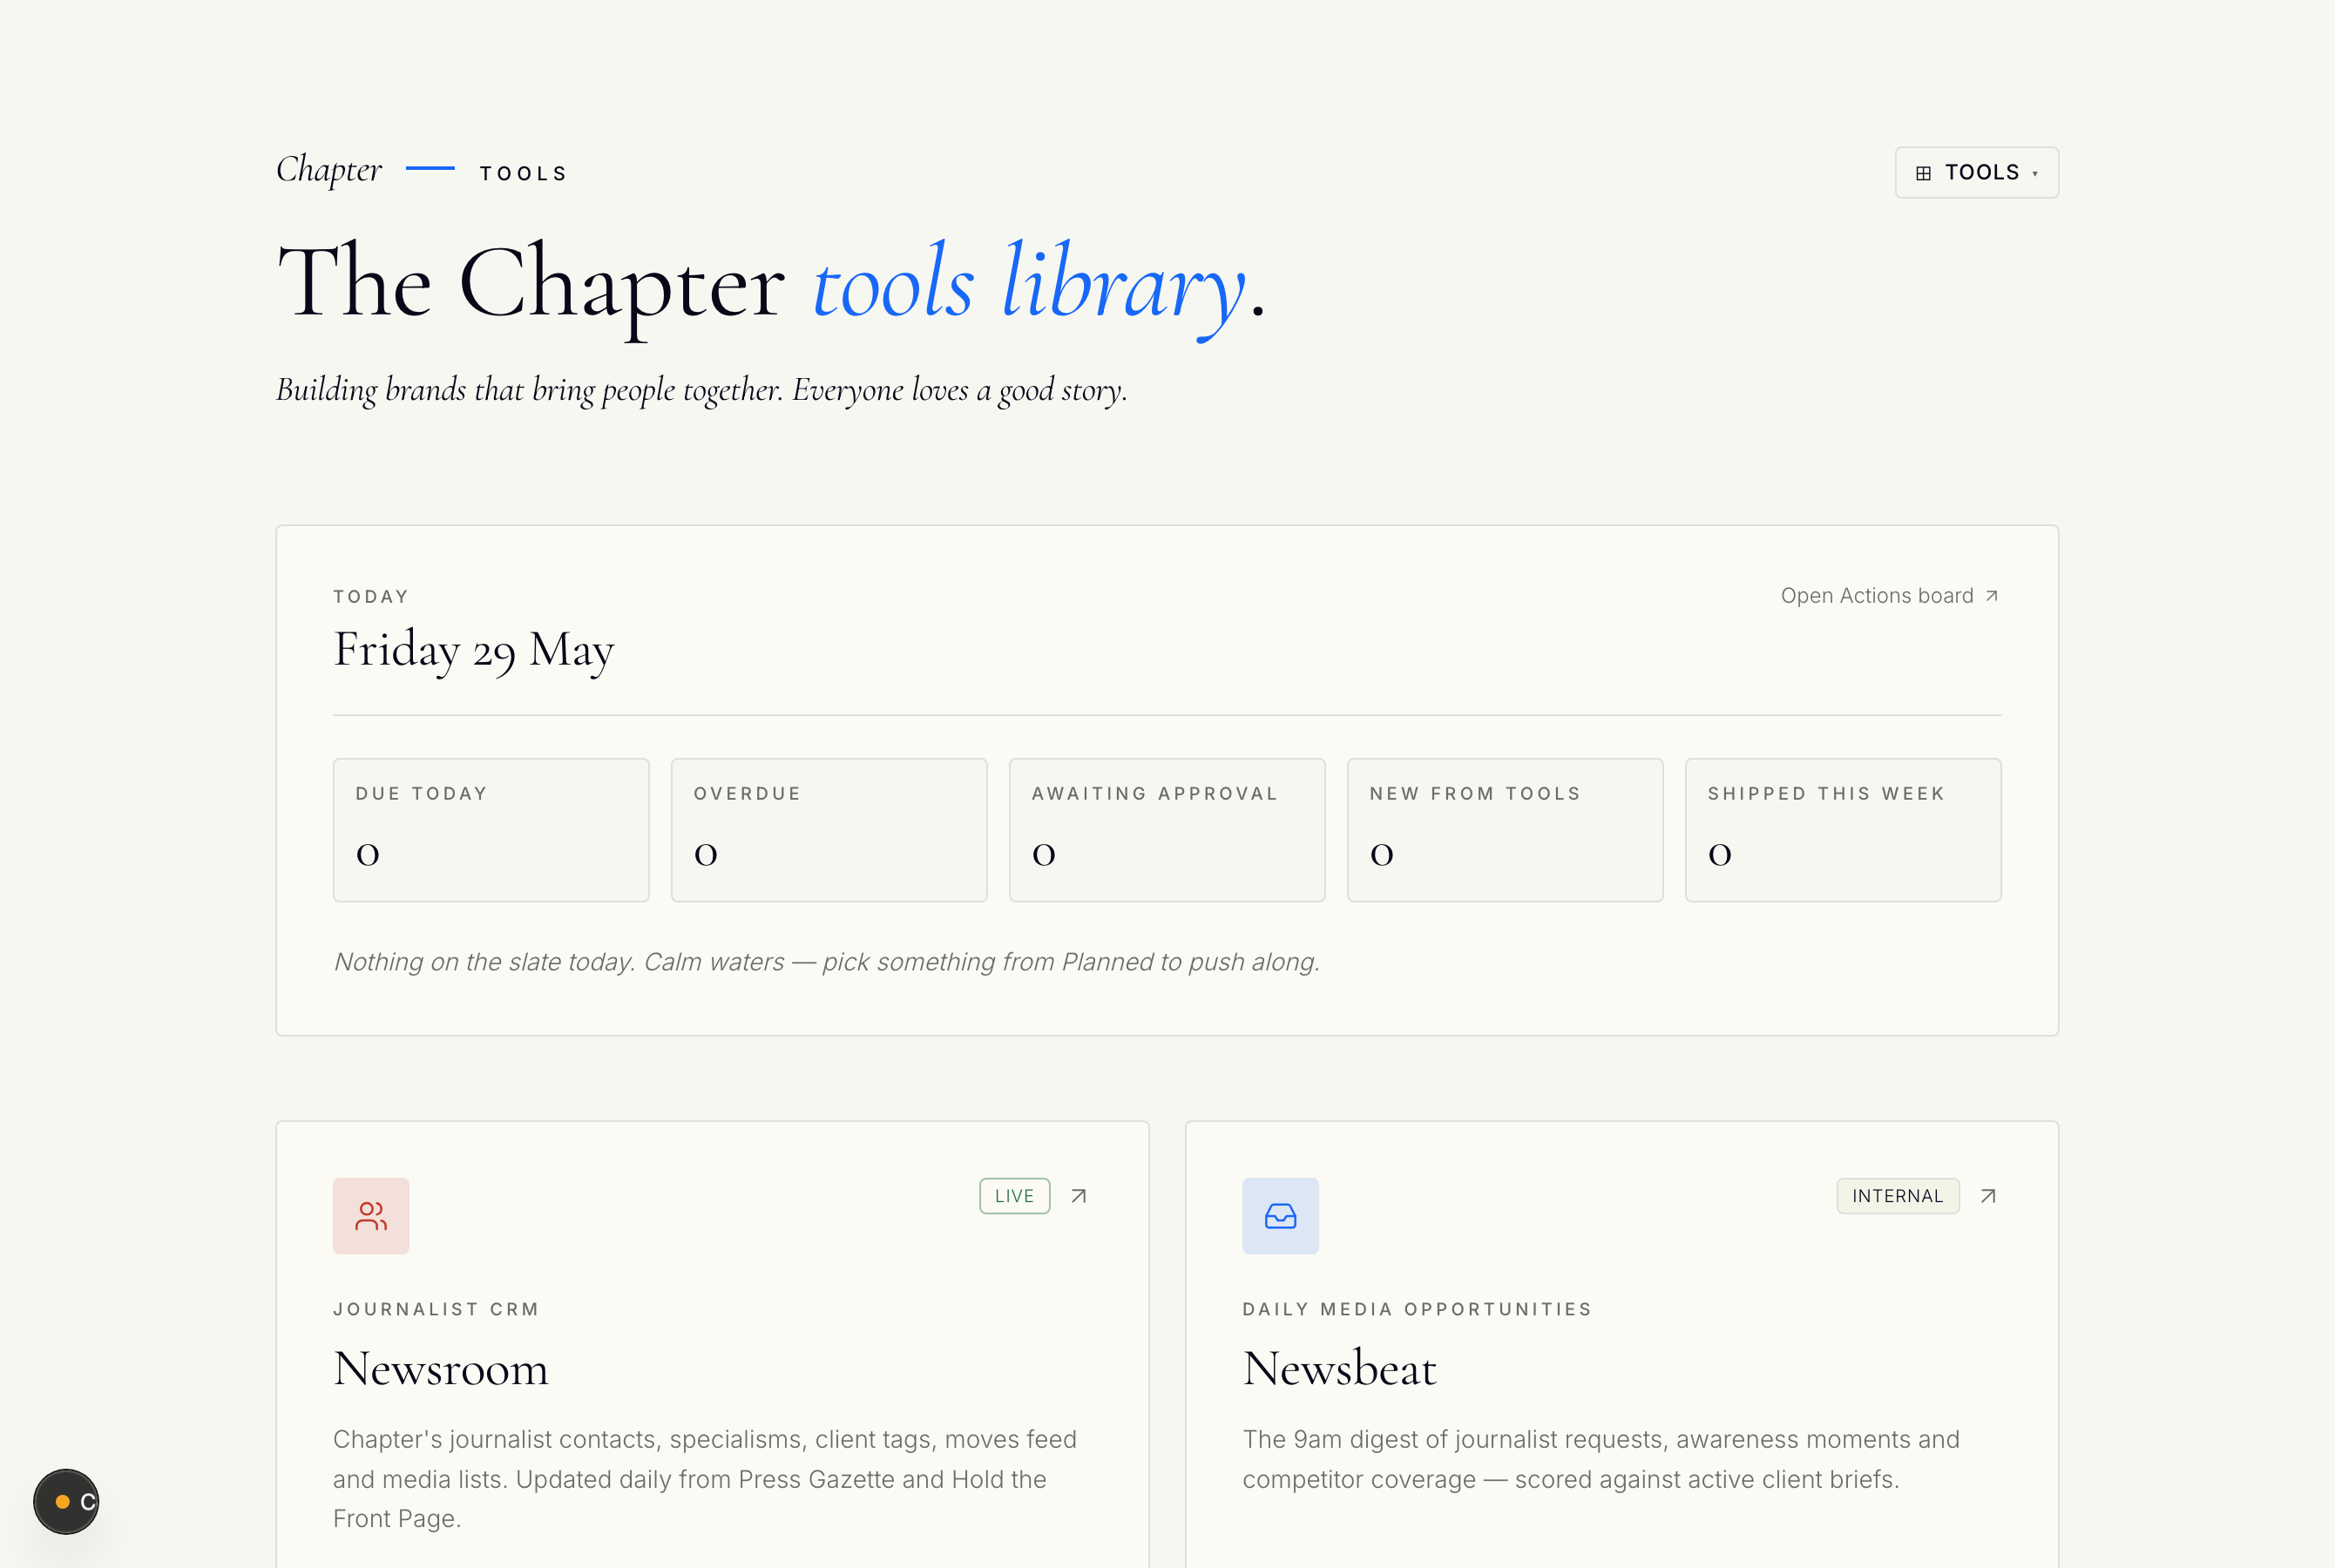This screenshot has height=1568, width=2335.
Task: Click the LIVE badge on Newsroom card
Action: 1014,1195
